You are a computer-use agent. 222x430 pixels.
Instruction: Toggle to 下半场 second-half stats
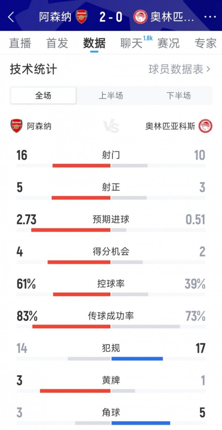[179, 95]
